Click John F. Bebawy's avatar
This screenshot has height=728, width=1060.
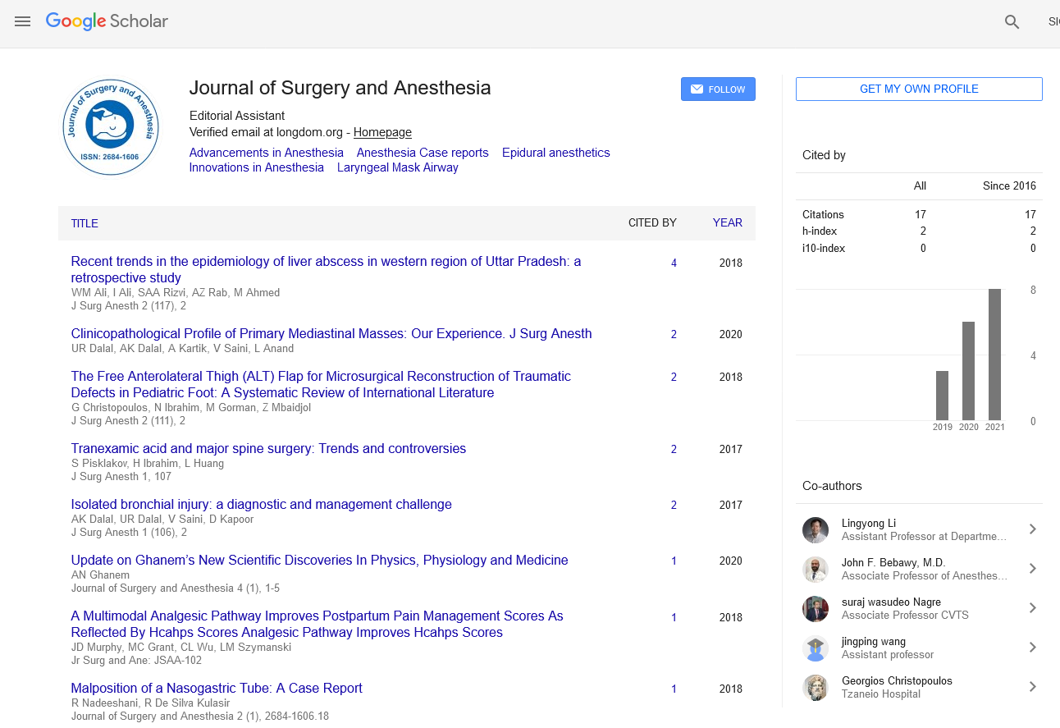815,570
